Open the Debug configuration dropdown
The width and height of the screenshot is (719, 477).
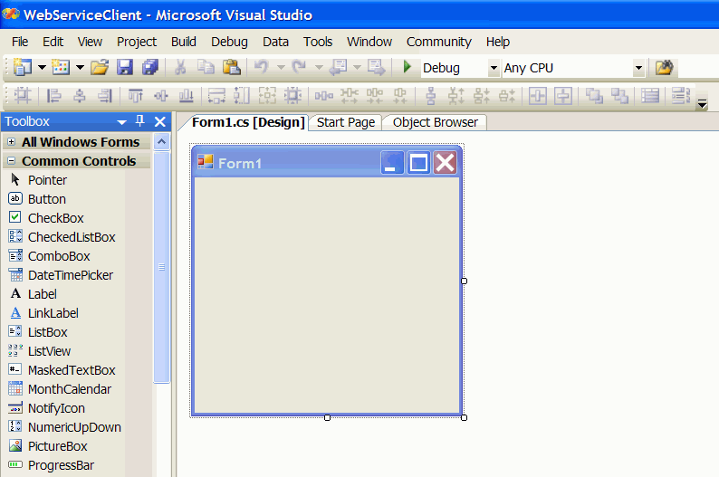click(494, 68)
